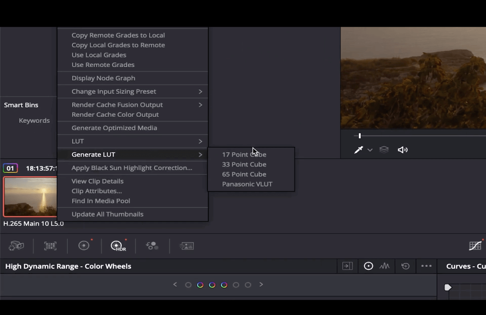The height and width of the screenshot is (315, 486).
Task: Mute viewer audio with speaker icon
Action: click(403, 150)
